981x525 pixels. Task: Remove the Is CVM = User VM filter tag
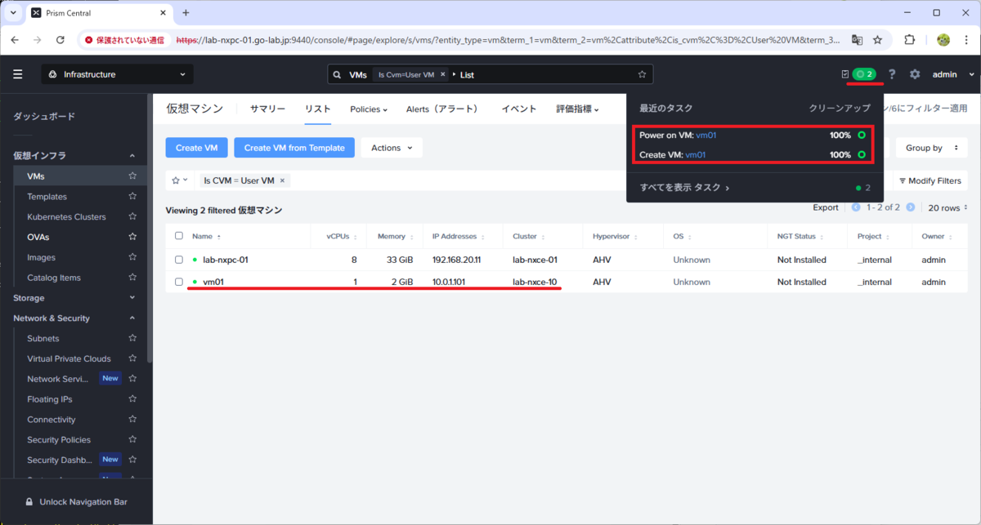282,180
